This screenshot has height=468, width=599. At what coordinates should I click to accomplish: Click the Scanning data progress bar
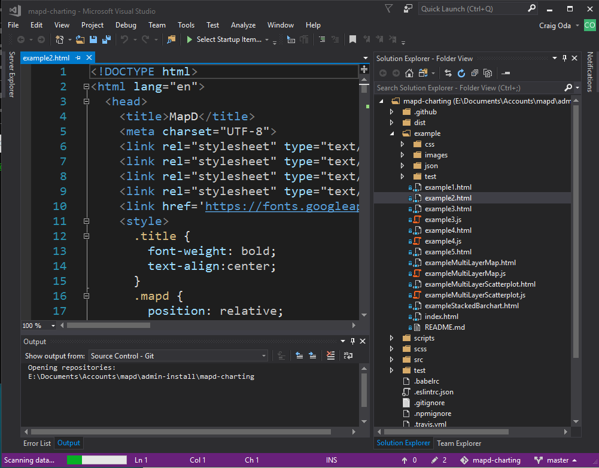coord(97,460)
